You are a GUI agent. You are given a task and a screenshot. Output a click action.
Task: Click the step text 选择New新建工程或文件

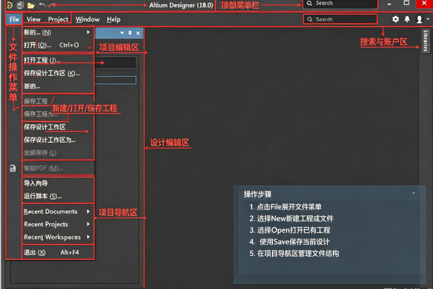(x=295, y=218)
